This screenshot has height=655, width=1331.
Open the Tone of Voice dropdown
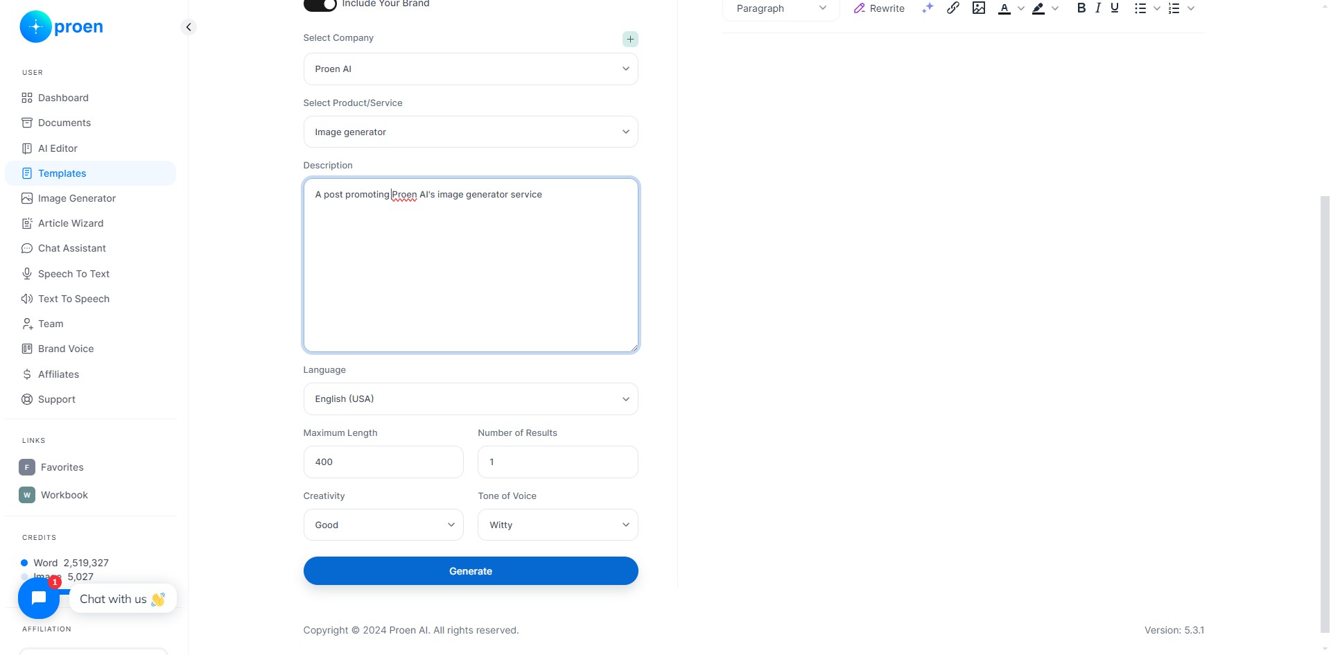coord(558,525)
